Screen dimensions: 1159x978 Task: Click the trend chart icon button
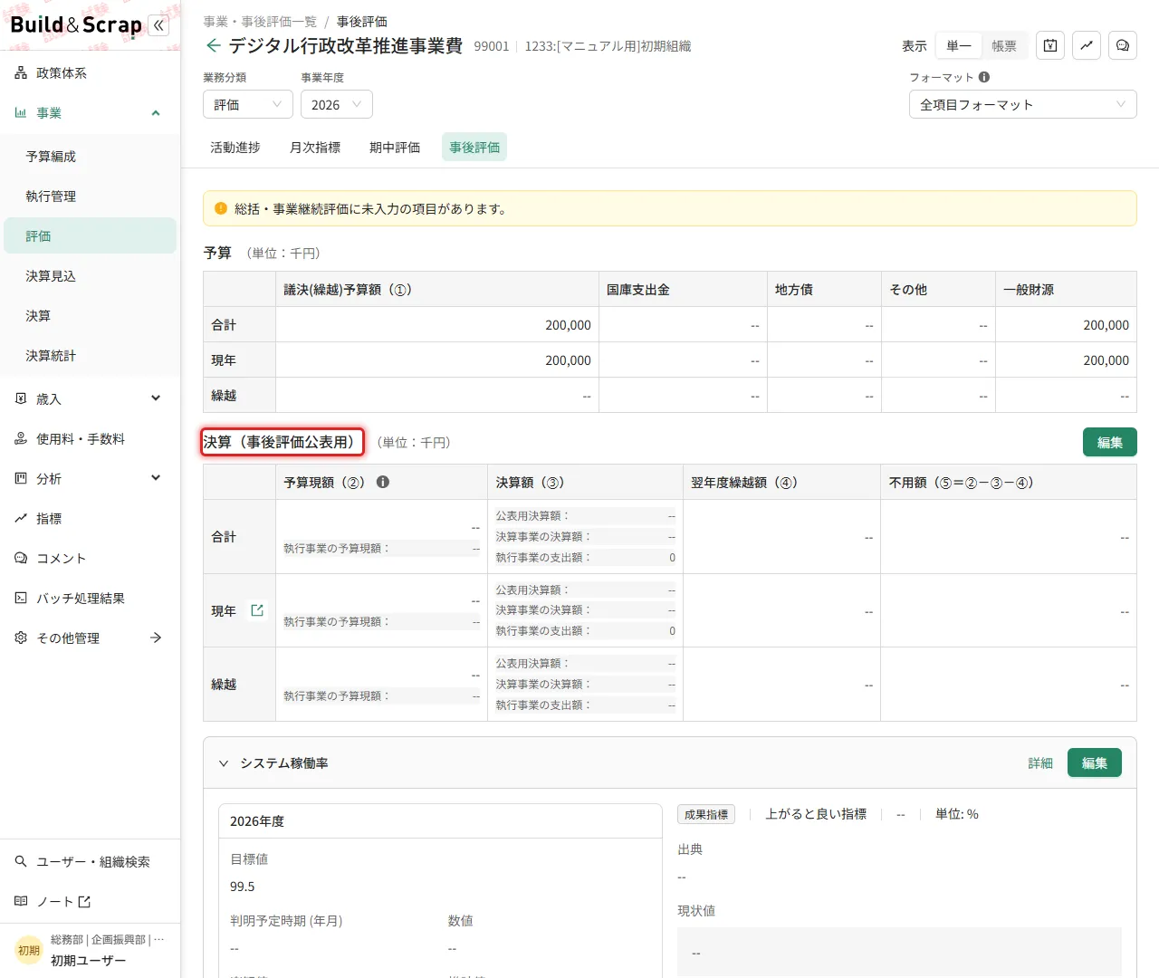click(1087, 45)
